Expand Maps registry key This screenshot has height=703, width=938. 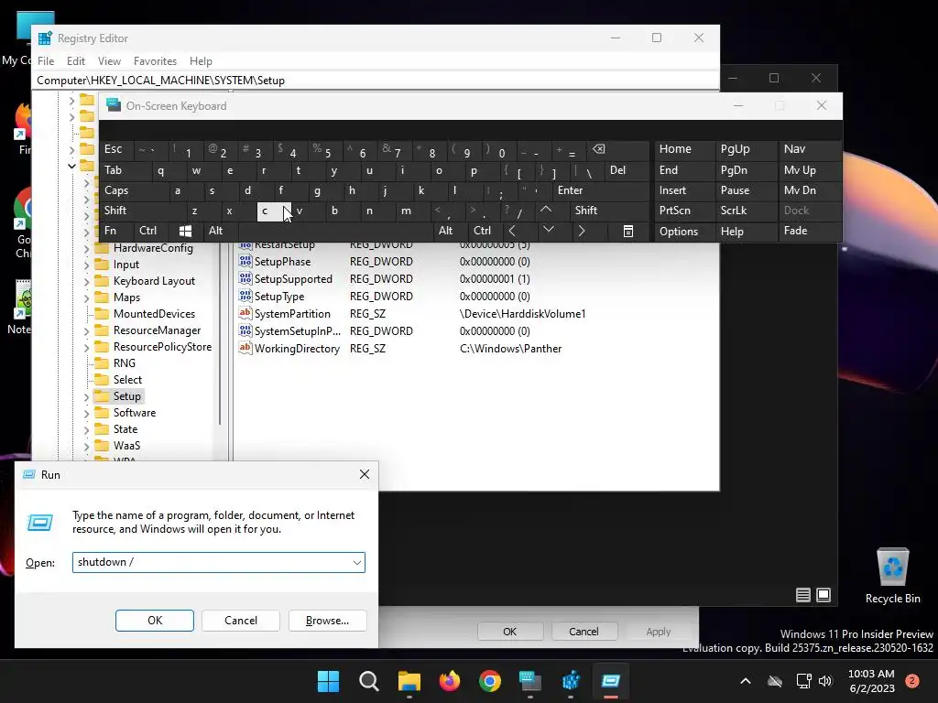tap(87, 297)
